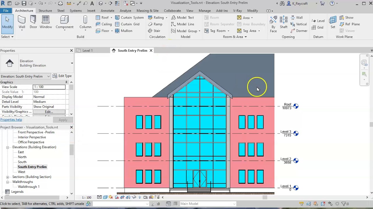This screenshot has width=373, height=209.
Task: Select the Ramp tool
Action: click(x=155, y=24)
